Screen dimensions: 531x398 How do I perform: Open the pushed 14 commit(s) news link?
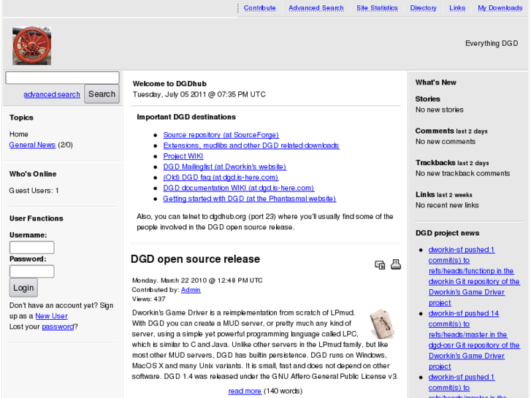[x=474, y=340]
